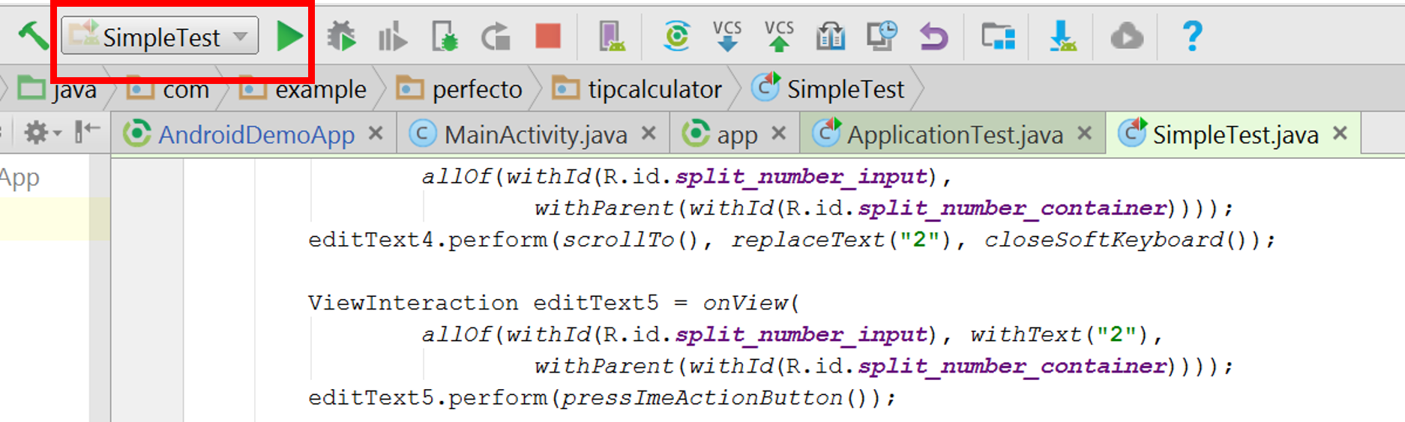This screenshot has height=422, width=1405.
Task: Click in the editText5.perform code line
Action: point(600,398)
